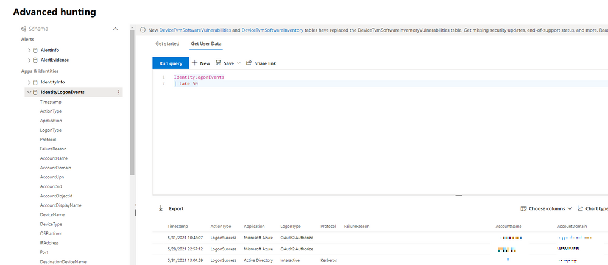Click the IdentityLogonEvents table icon
Screen dimensions: 608x265
click(35, 93)
